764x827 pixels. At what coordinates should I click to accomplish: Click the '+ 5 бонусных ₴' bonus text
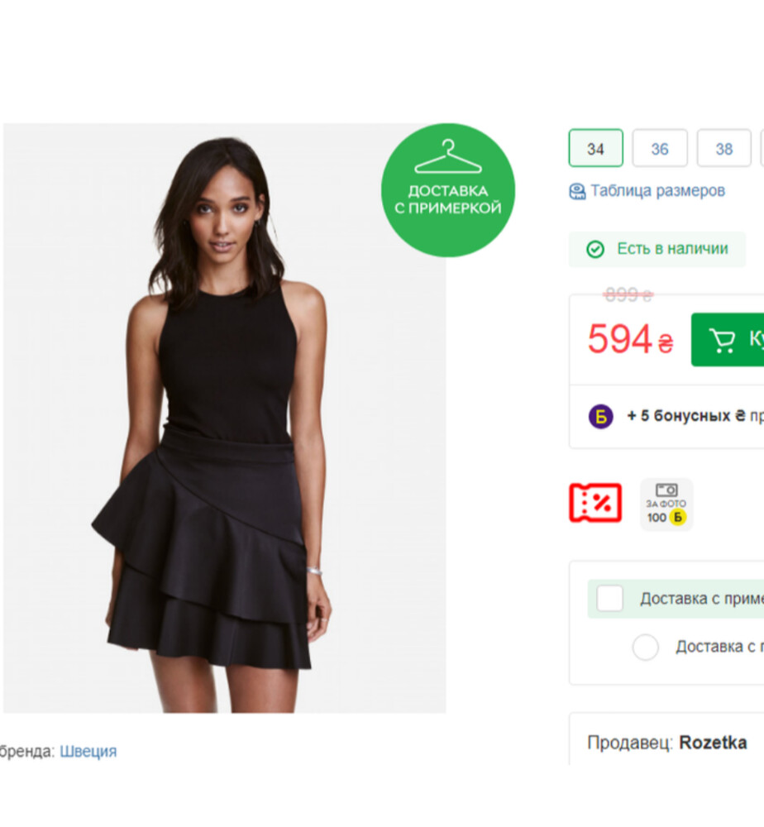tap(686, 416)
